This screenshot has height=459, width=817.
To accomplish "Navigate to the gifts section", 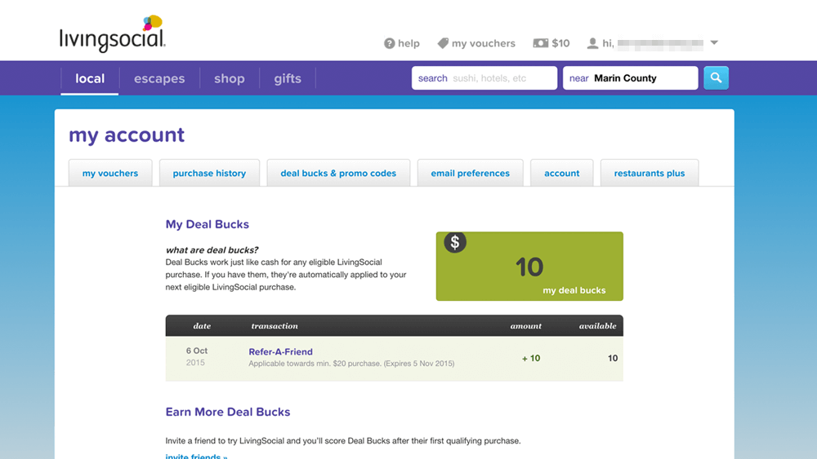I will coord(288,79).
